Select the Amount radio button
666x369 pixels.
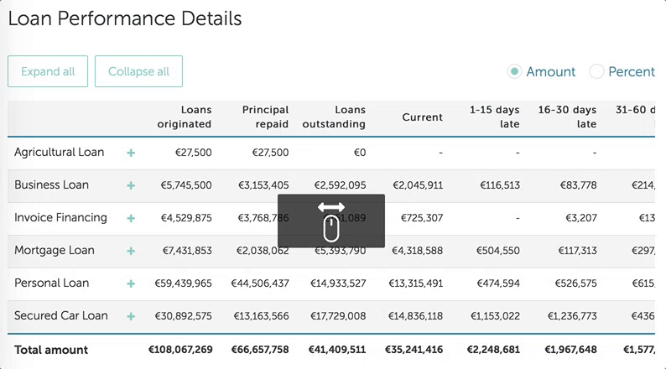[x=514, y=72]
